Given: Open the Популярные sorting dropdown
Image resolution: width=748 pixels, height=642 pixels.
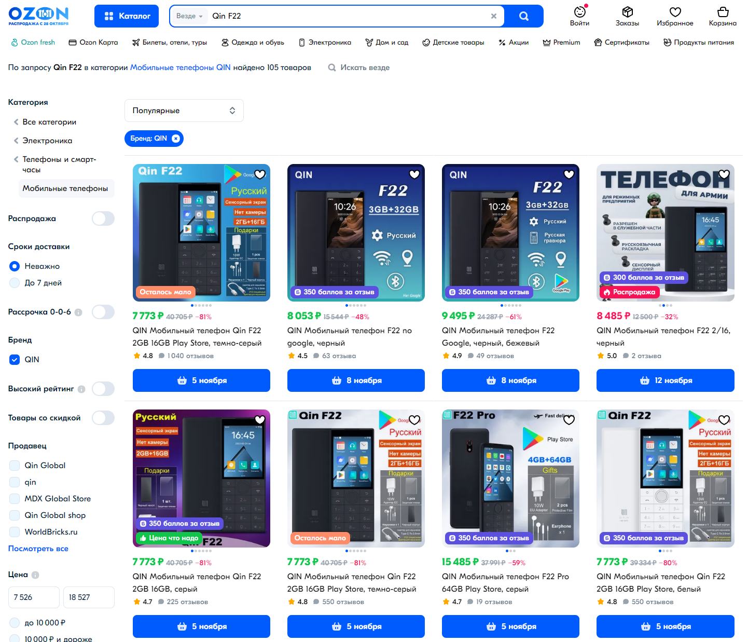Looking at the screenshot, I should tap(184, 111).
